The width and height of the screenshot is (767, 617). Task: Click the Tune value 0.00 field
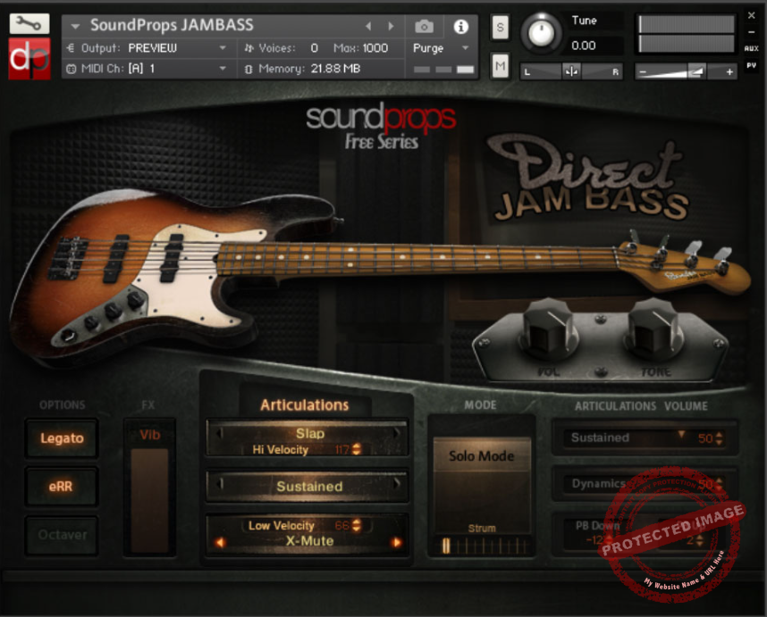584,46
